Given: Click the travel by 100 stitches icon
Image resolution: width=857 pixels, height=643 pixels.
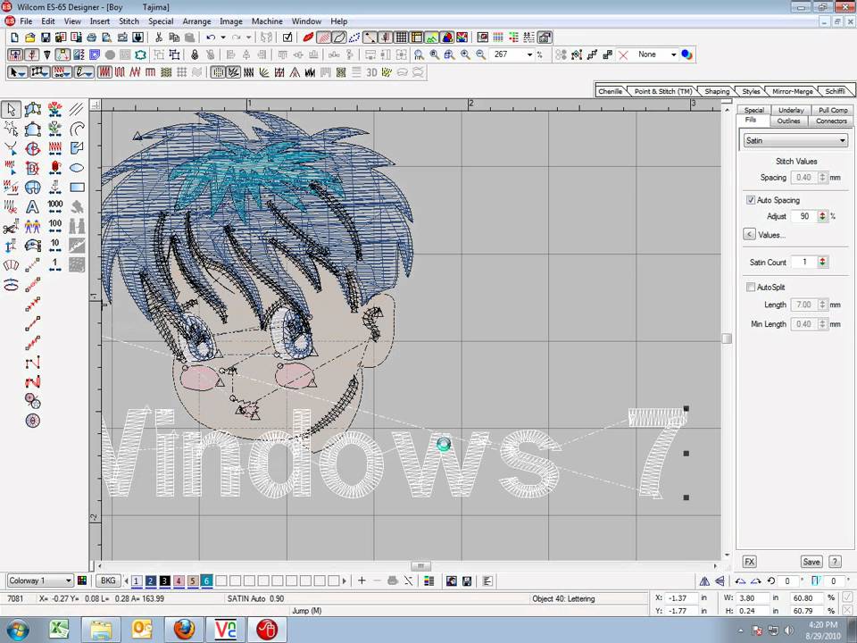Looking at the screenshot, I should (55, 226).
